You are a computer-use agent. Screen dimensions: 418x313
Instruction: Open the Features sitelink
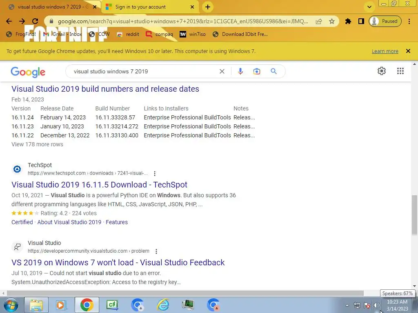tap(117, 222)
